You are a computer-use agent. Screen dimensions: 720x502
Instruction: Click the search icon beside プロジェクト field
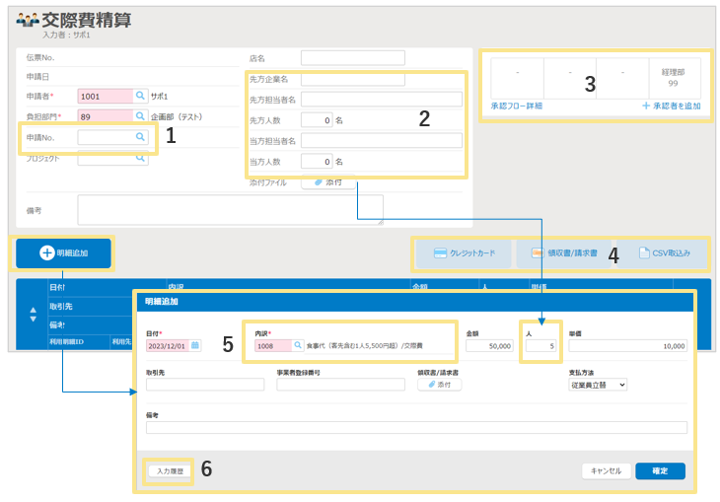pyautogui.click(x=140, y=159)
